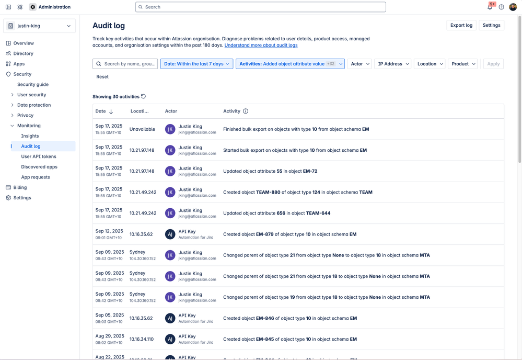Open the Actor filter dropdown
Image resolution: width=522 pixels, height=360 pixels.
tap(359, 64)
